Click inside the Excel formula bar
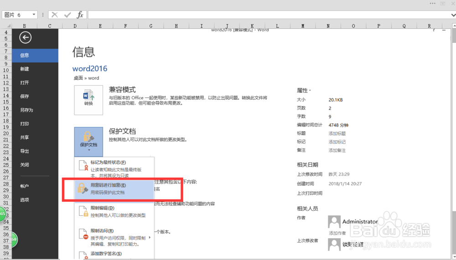The width and height of the screenshot is (456, 260). pos(268,15)
